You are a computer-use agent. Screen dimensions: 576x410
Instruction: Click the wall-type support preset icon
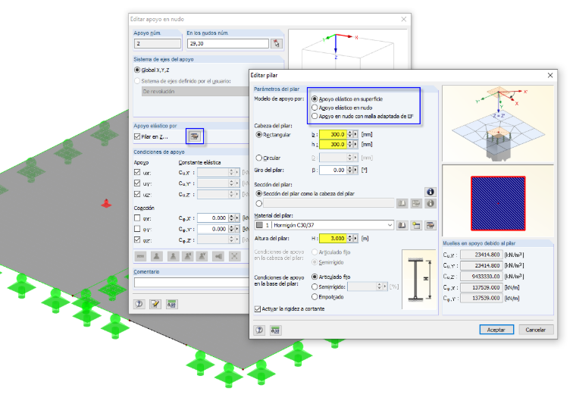pyautogui.click(x=218, y=256)
